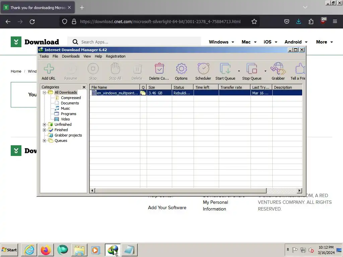Viewport: 343px width, 257px height.
Task: Click the Stop toolbar icon
Action: point(93,69)
